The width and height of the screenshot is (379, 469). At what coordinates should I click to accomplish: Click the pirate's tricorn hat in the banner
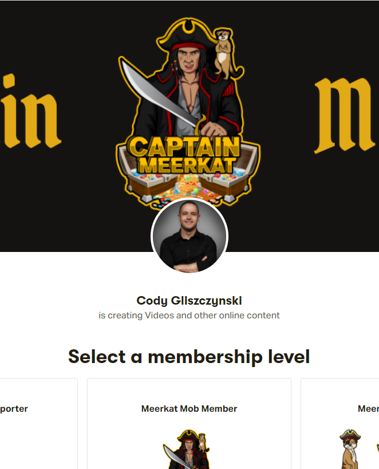[x=188, y=34]
